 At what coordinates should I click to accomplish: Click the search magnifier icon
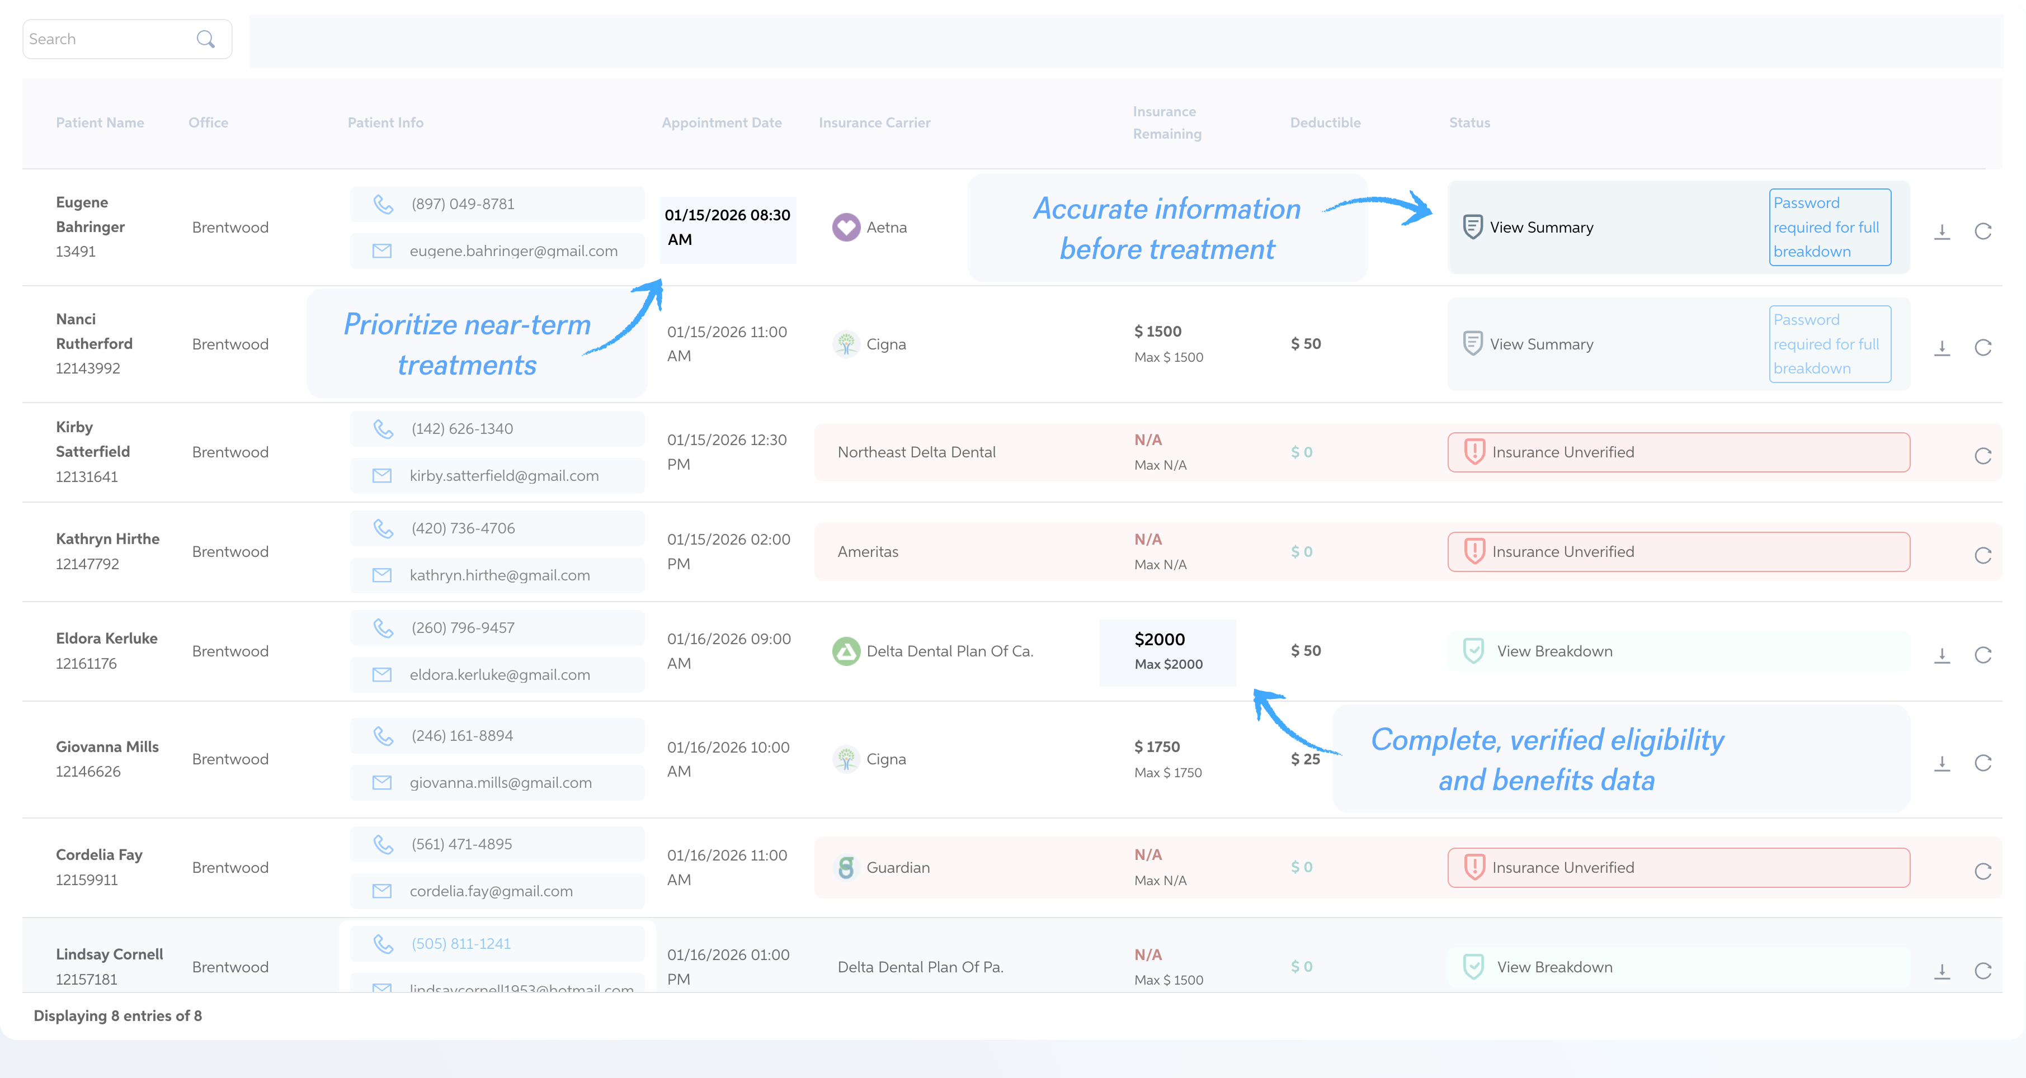tap(205, 39)
